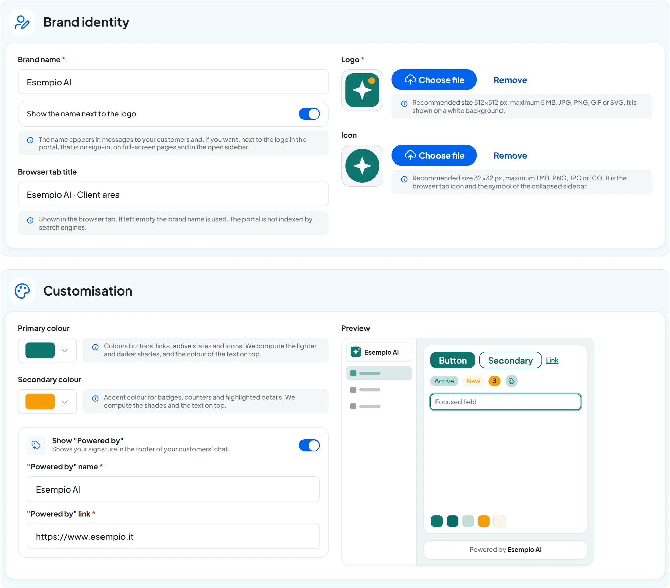Click the Powered by Esempio AI footer
The height and width of the screenshot is (588, 670).
tap(506, 549)
